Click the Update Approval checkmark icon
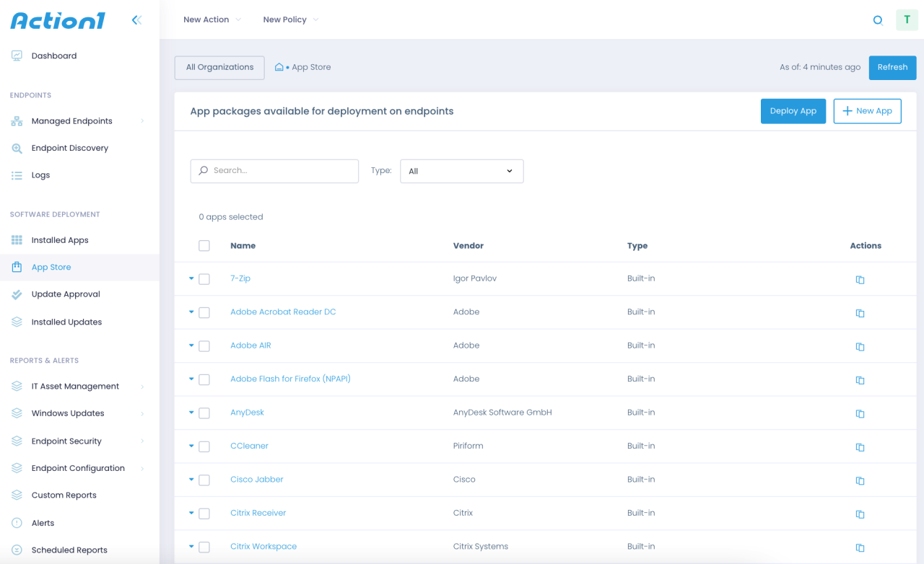Viewport: 924px width, 564px height. coord(17,294)
